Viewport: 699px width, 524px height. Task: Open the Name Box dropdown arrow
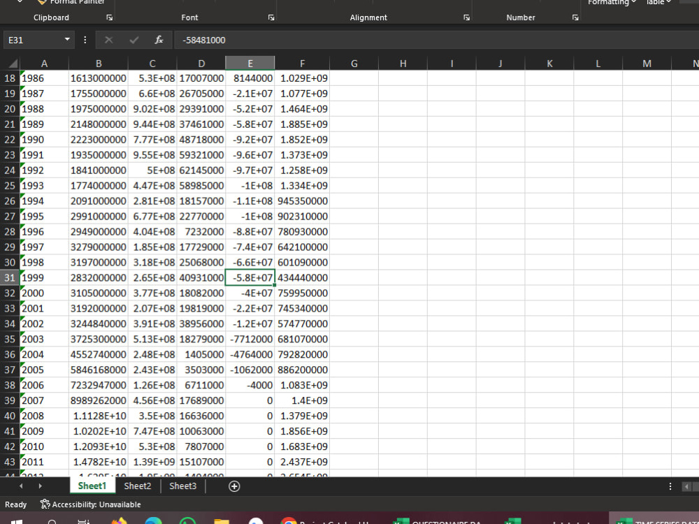[x=67, y=40]
